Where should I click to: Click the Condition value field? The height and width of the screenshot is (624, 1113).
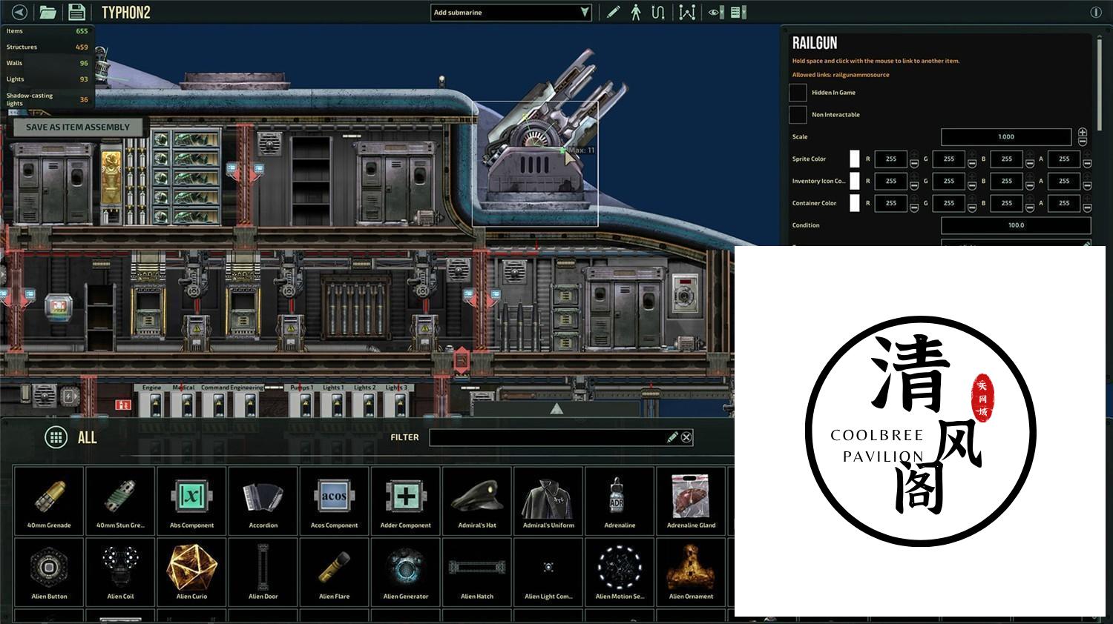tap(1016, 225)
